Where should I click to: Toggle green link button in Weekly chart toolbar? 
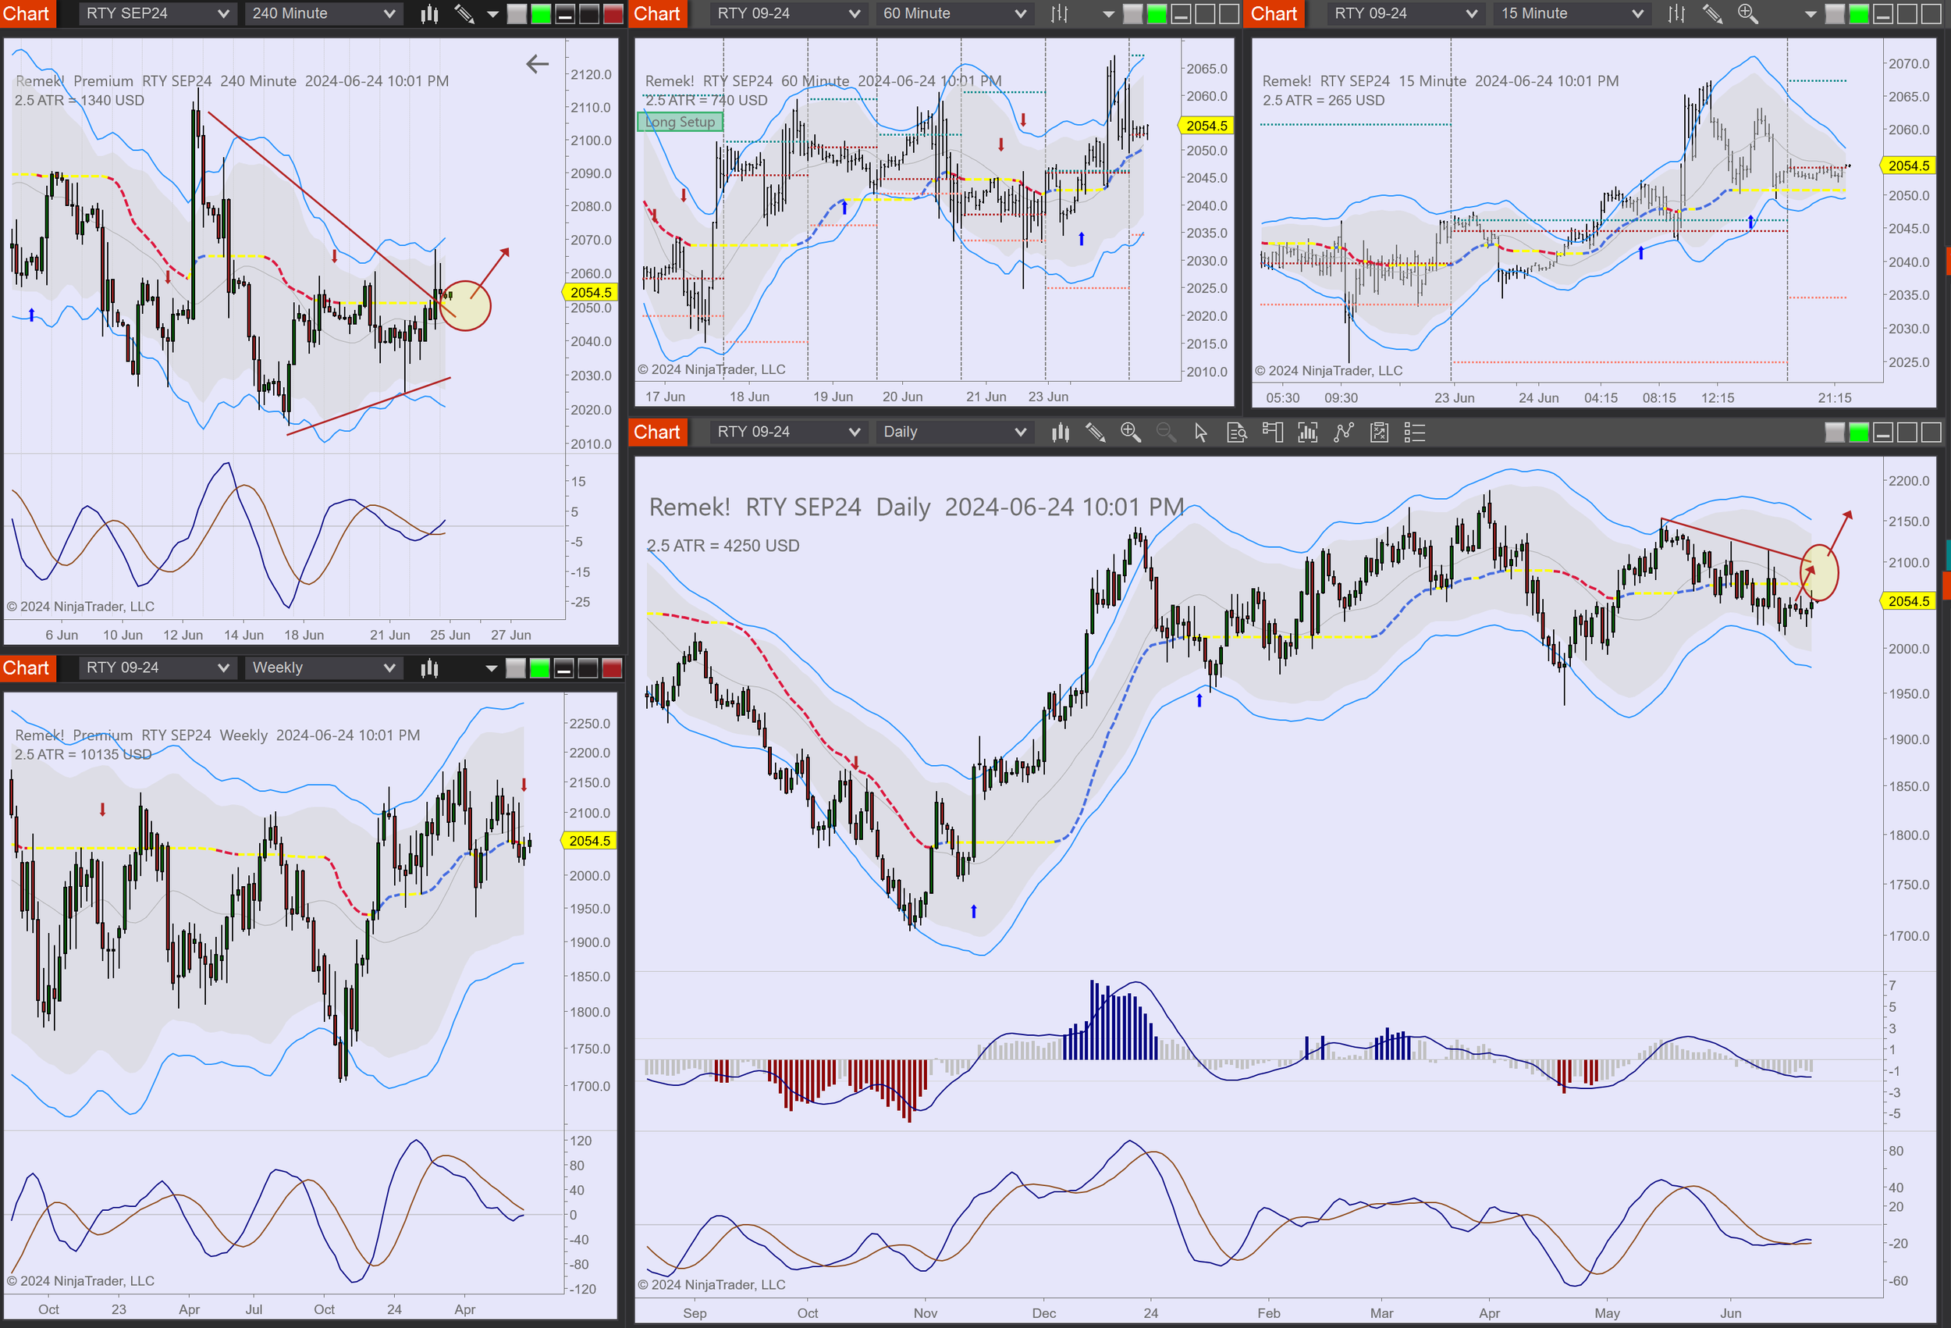[x=540, y=668]
